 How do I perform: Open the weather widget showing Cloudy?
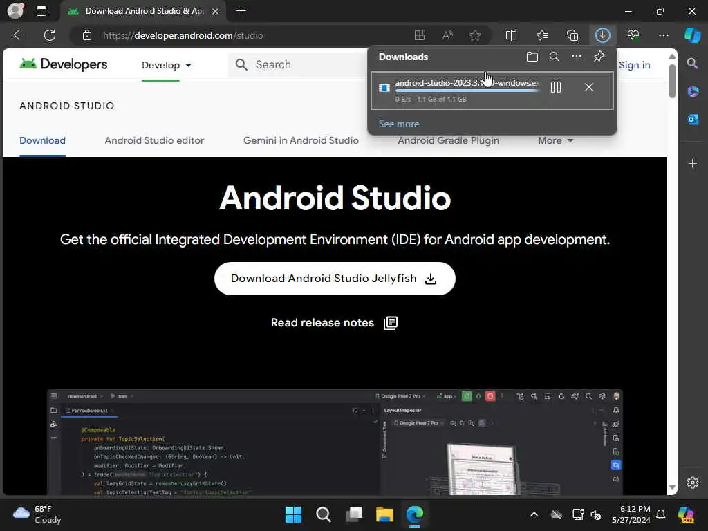[37, 514]
